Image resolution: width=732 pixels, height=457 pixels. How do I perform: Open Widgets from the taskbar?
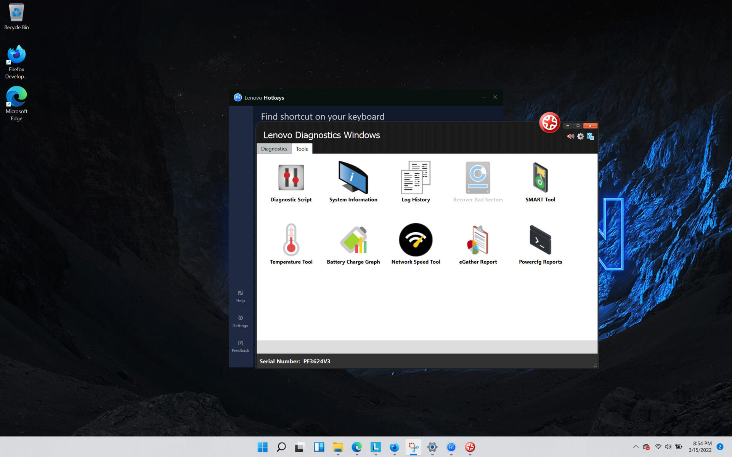[319, 447]
